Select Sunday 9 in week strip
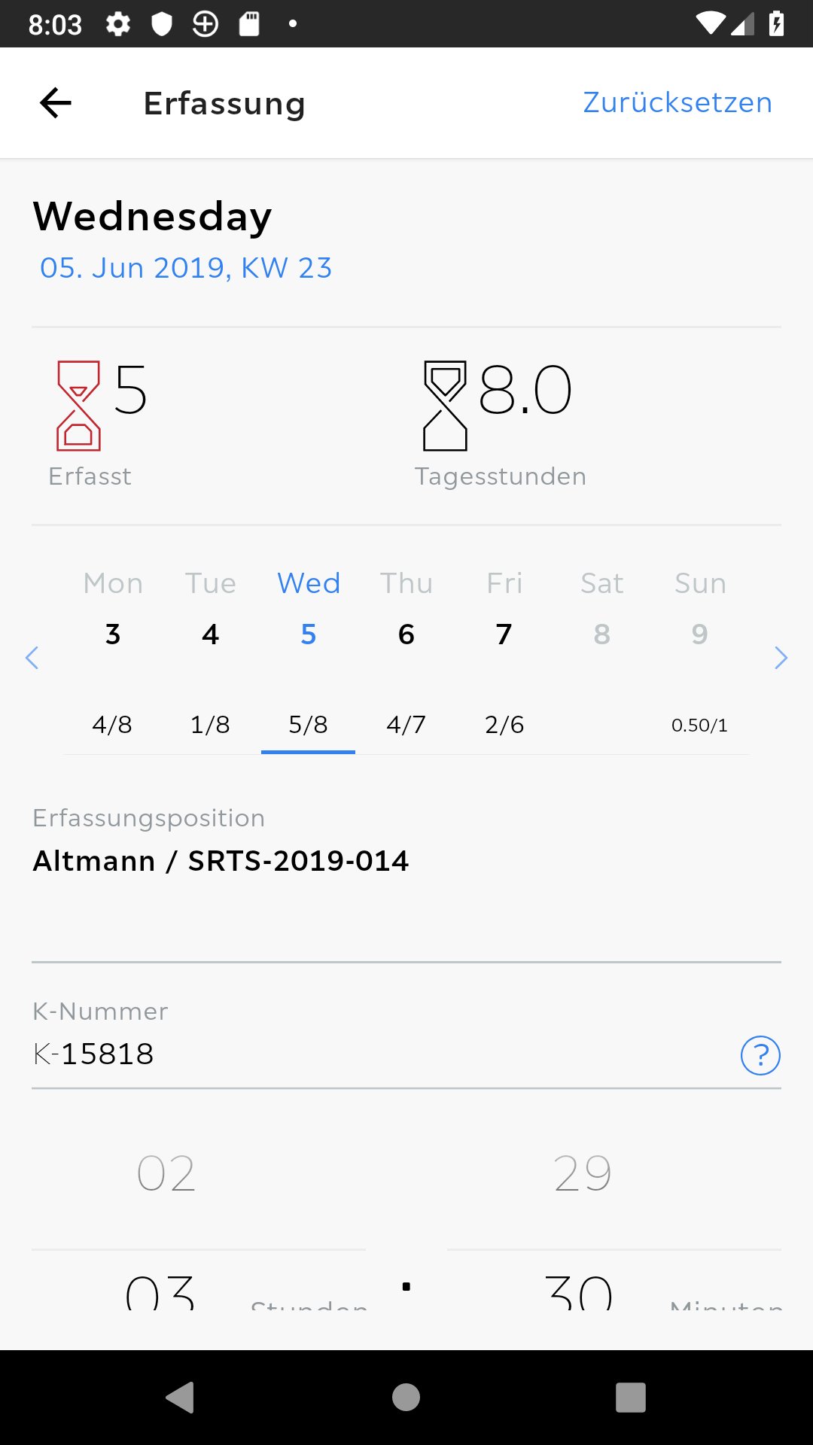Viewport: 813px width, 1445px height. click(700, 634)
